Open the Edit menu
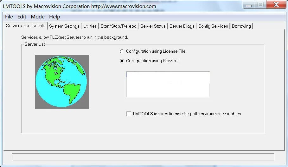288x167 pixels. (x=22, y=17)
